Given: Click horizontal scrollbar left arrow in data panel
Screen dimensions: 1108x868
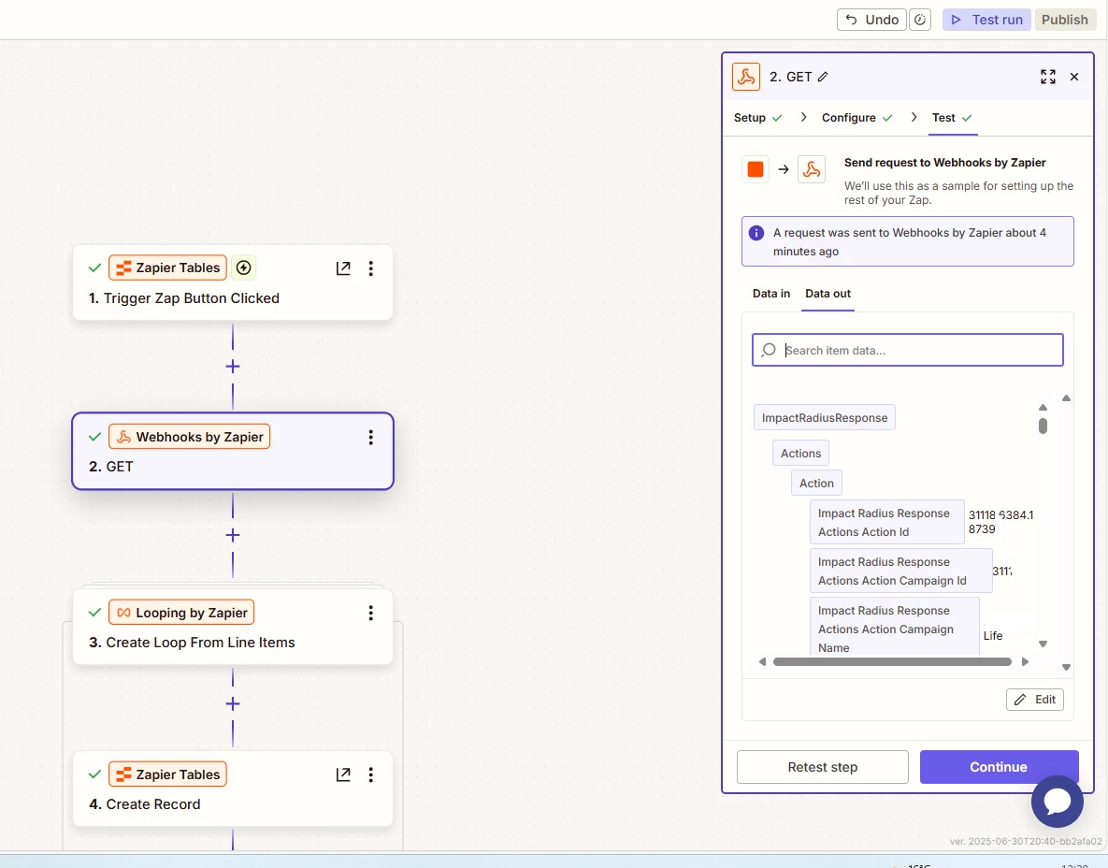Looking at the screenshot, I should click(762, 662).
